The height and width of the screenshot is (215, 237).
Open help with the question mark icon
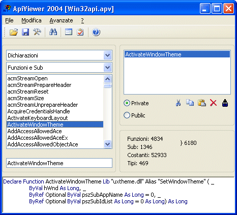[96, 32]
